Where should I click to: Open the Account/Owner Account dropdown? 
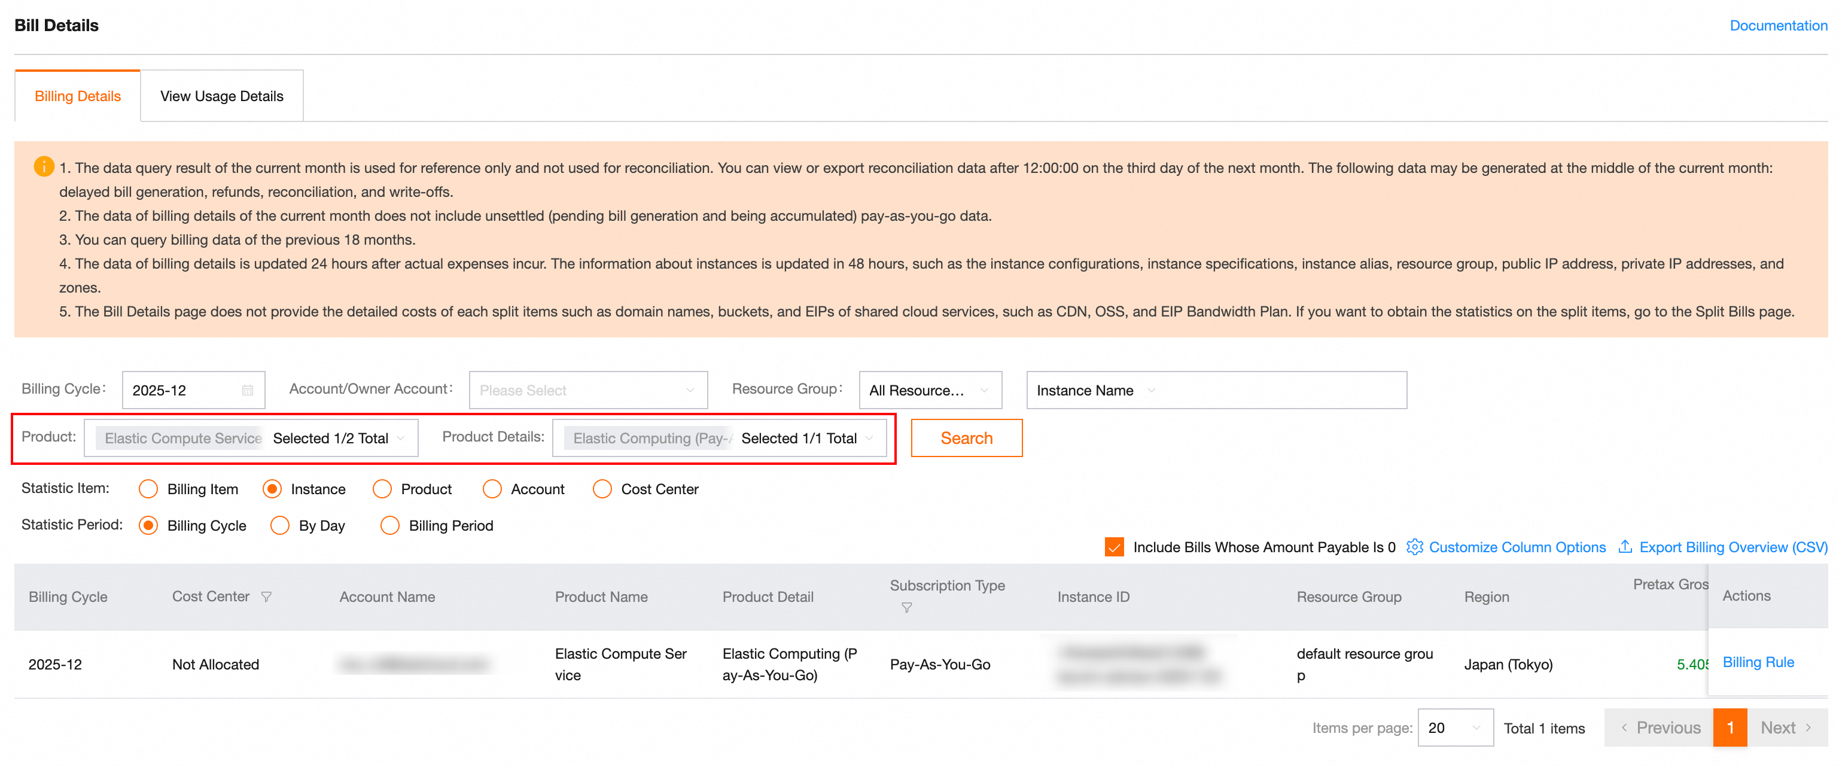coord(587,390)
